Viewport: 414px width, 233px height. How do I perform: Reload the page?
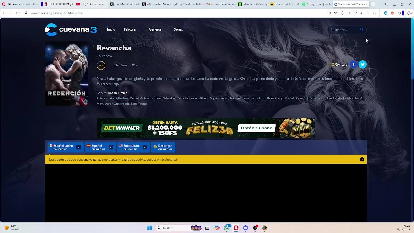(x=18, y=13)
